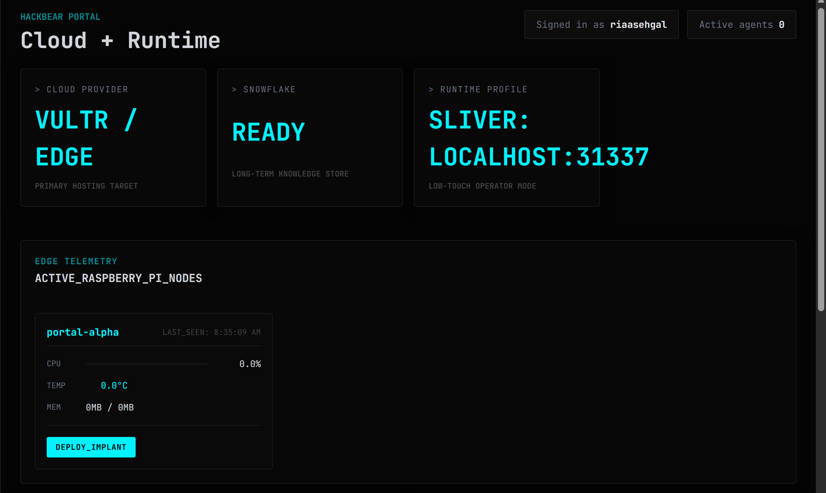The width and height of the screenshot is (826, 493).
Task: Click the LOCALHOST:31337 address text
Action: coord(539,157)
